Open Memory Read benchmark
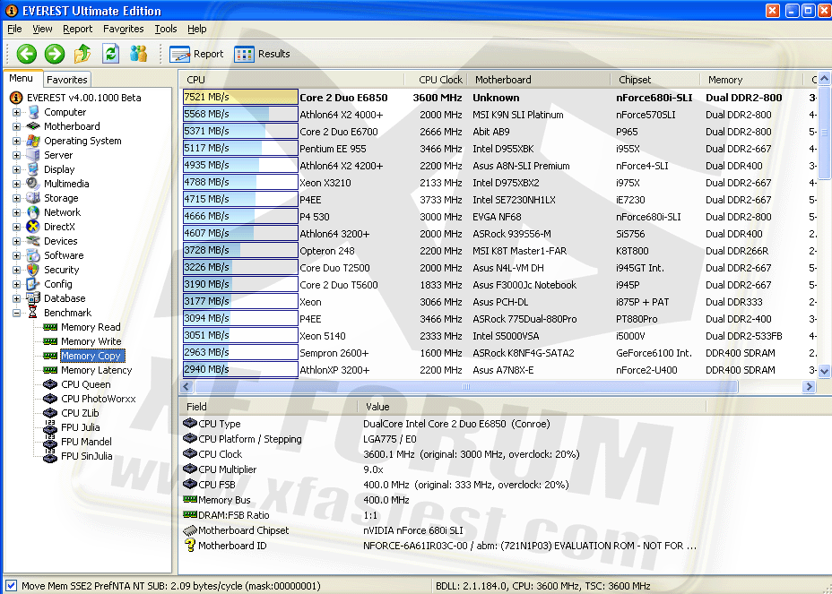Image resolution: width=832 pixels, height=594 pixels. tap(91, 327)
